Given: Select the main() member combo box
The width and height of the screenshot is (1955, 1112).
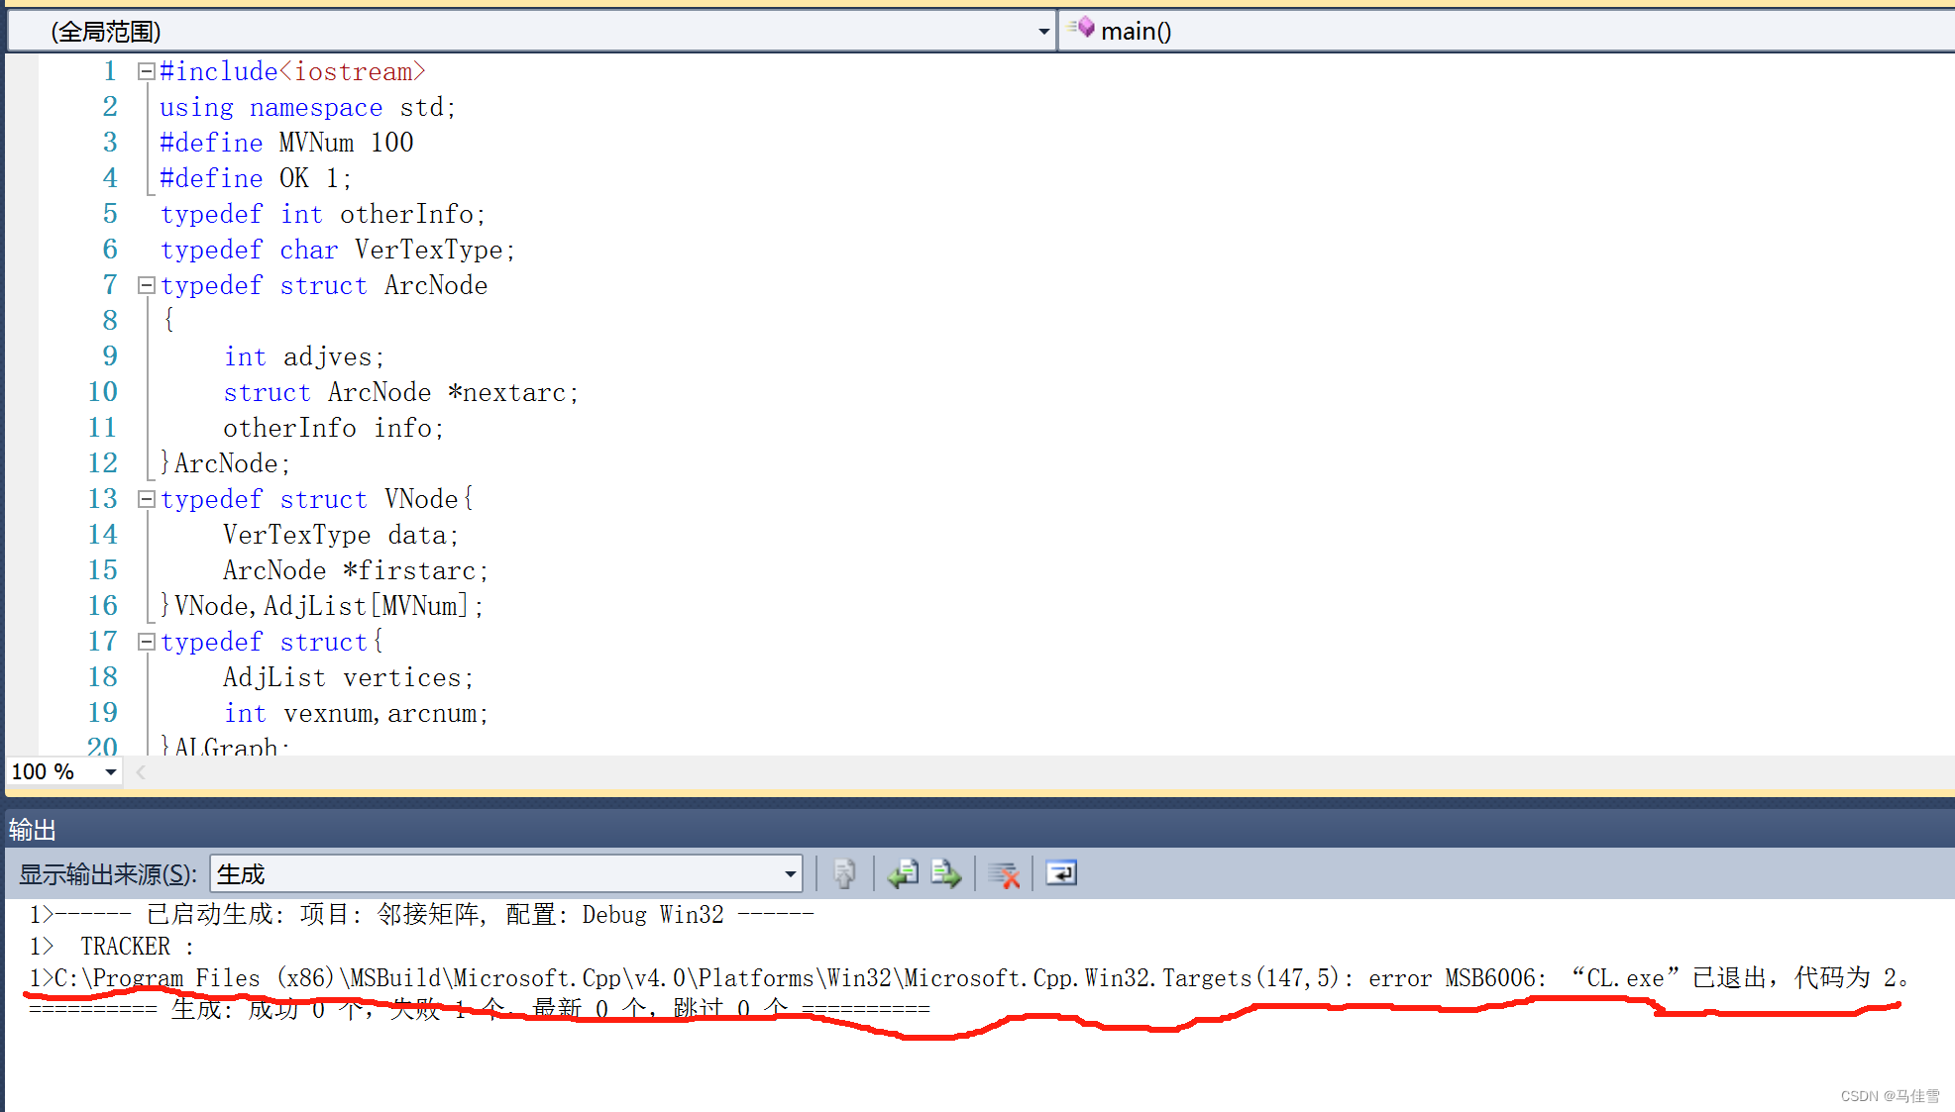Looking at the screenshot, I should [x=1486, y=32].
